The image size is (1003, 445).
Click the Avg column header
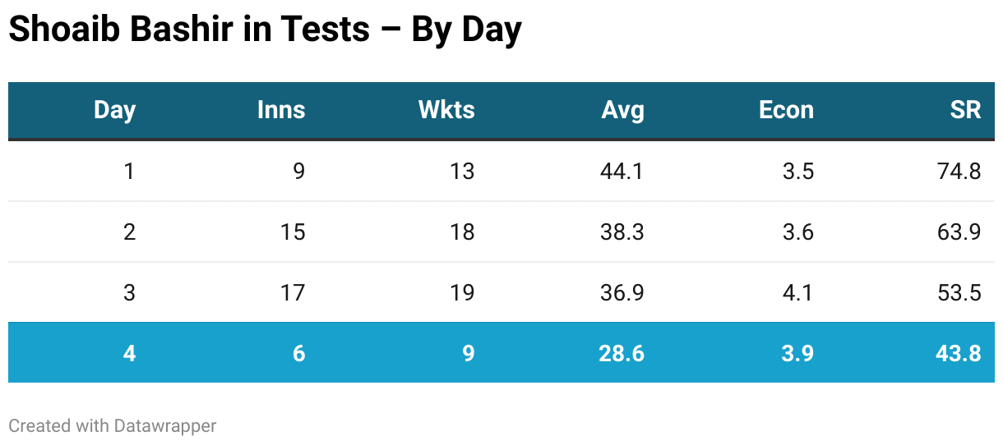(x=622, y=110)
